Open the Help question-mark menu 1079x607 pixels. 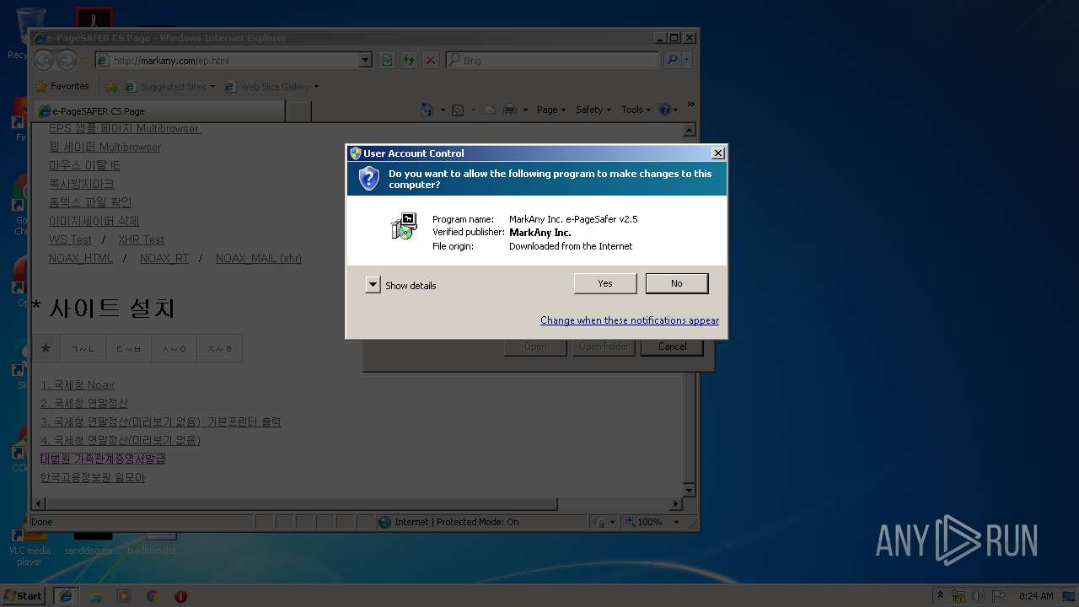[668, 110]
